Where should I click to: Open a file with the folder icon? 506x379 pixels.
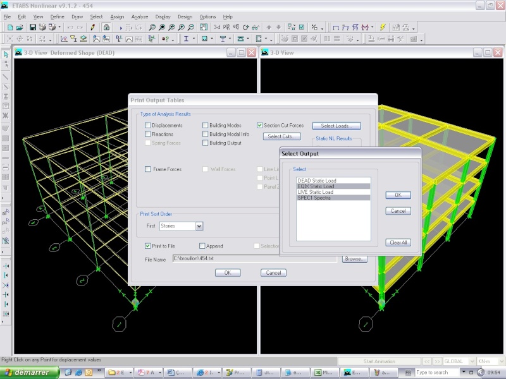coord(20,27)
